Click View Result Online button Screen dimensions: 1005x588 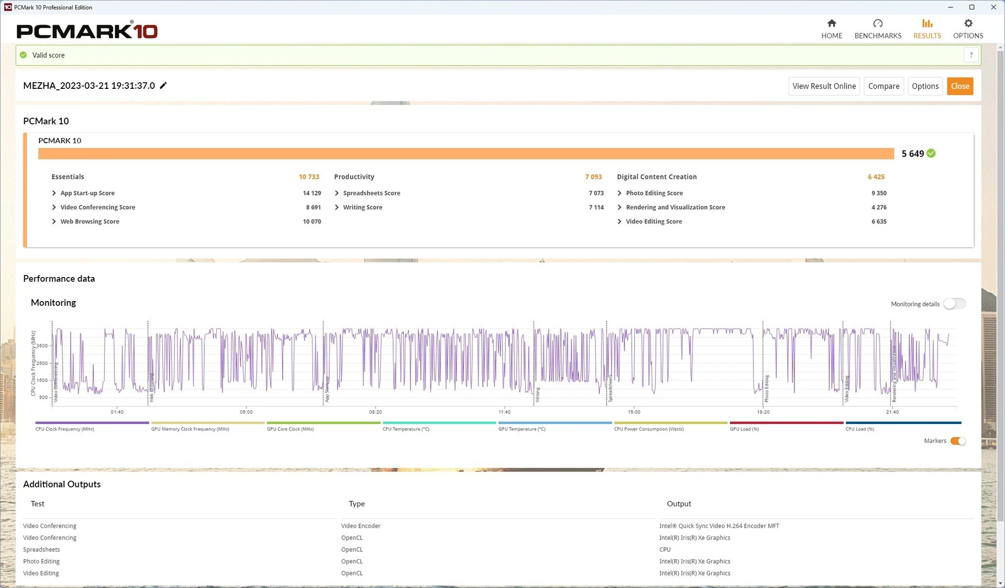[824, 86]
